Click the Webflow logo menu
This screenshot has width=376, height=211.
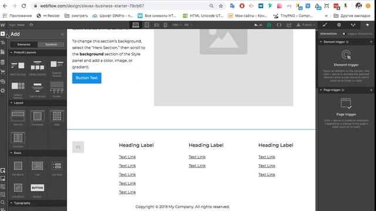(3, 25)
